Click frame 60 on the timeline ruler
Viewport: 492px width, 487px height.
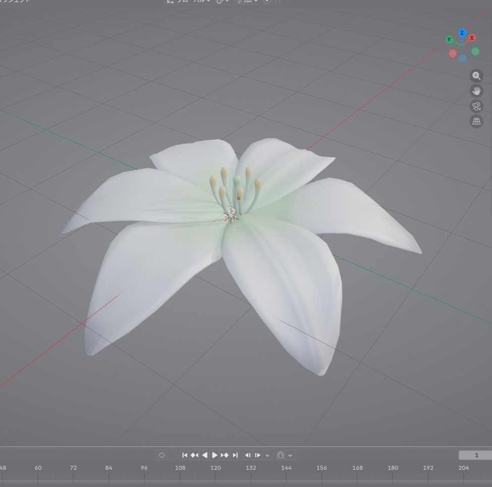(x=38, y=468)
